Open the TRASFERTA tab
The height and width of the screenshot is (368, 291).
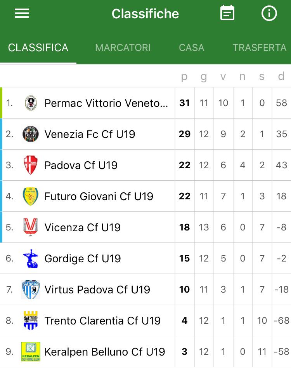[259, 48]
